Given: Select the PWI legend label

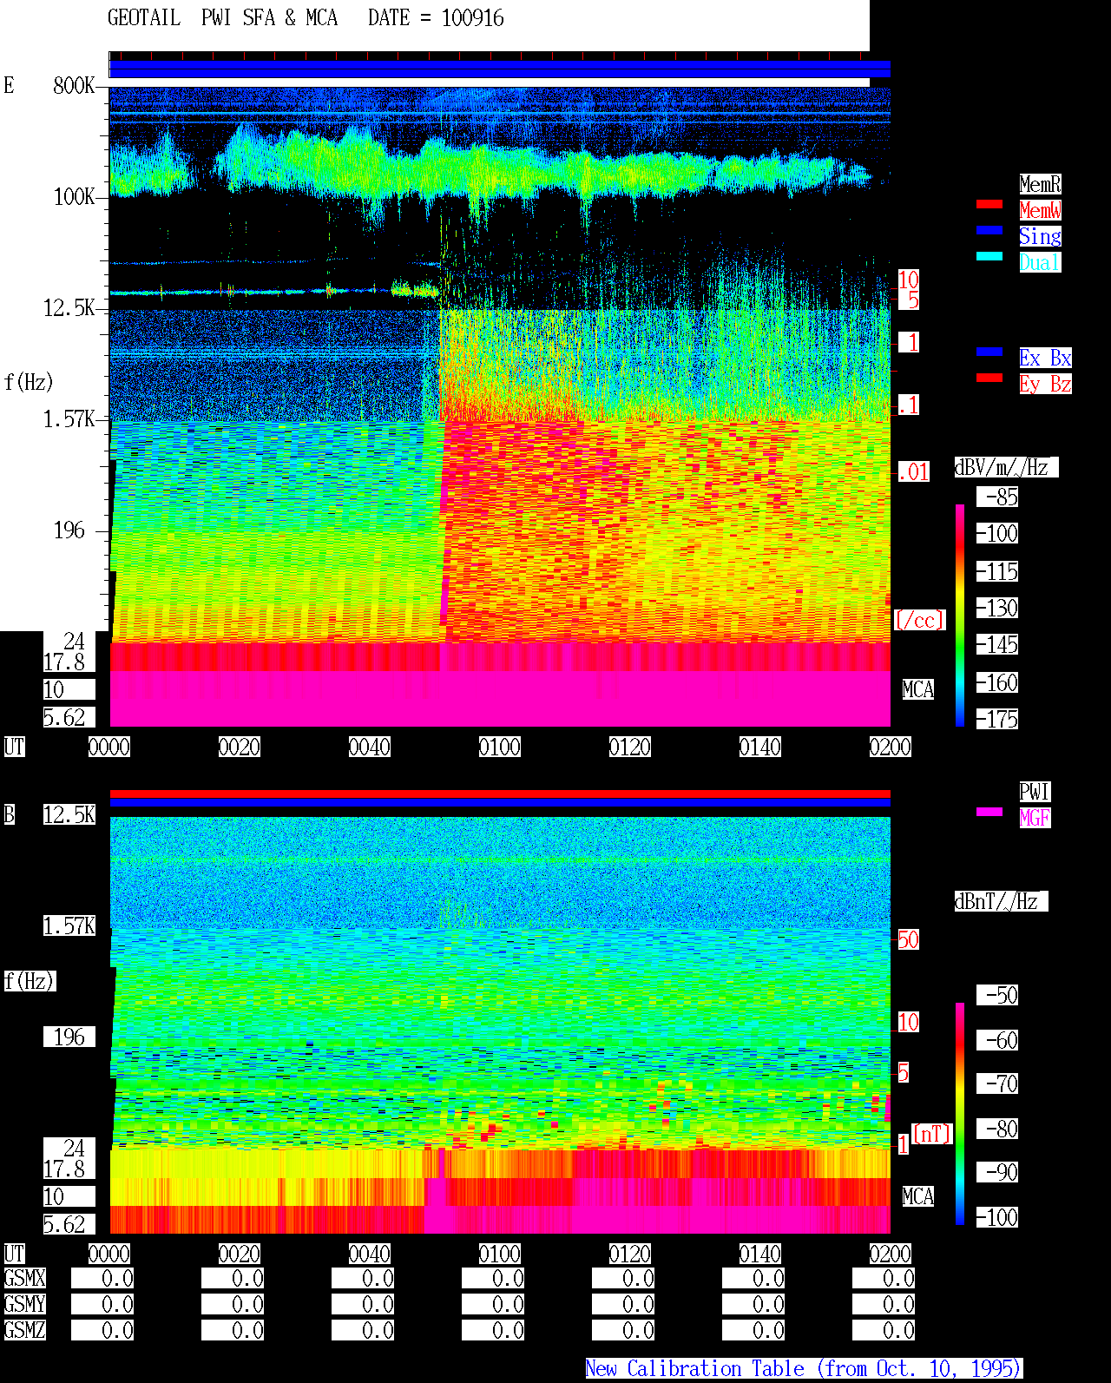Looking at the screenshot, I should (x=1035, y=792).
